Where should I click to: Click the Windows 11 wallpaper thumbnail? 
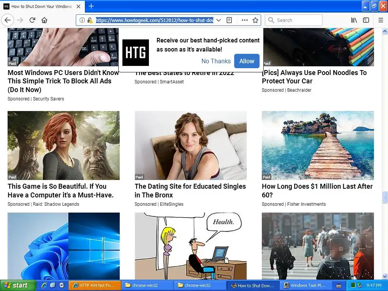click(64, 246)
